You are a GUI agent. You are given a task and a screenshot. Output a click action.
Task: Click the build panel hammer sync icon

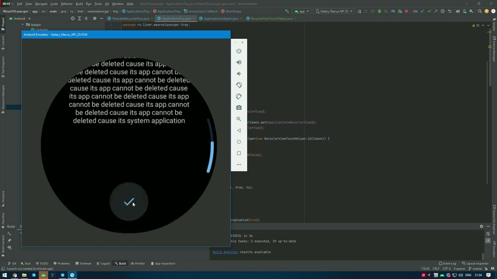click(x=9, y=234)
